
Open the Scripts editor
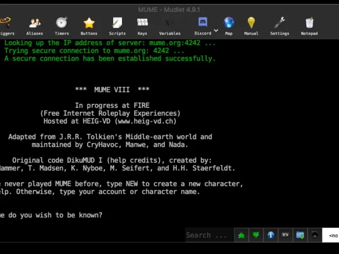117,26
